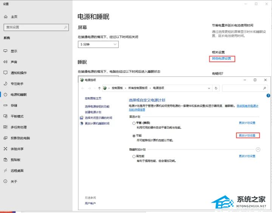Open Multitasking (多任务处理) icon
This screenshot has height=213, width=272.
pos(6,127)
